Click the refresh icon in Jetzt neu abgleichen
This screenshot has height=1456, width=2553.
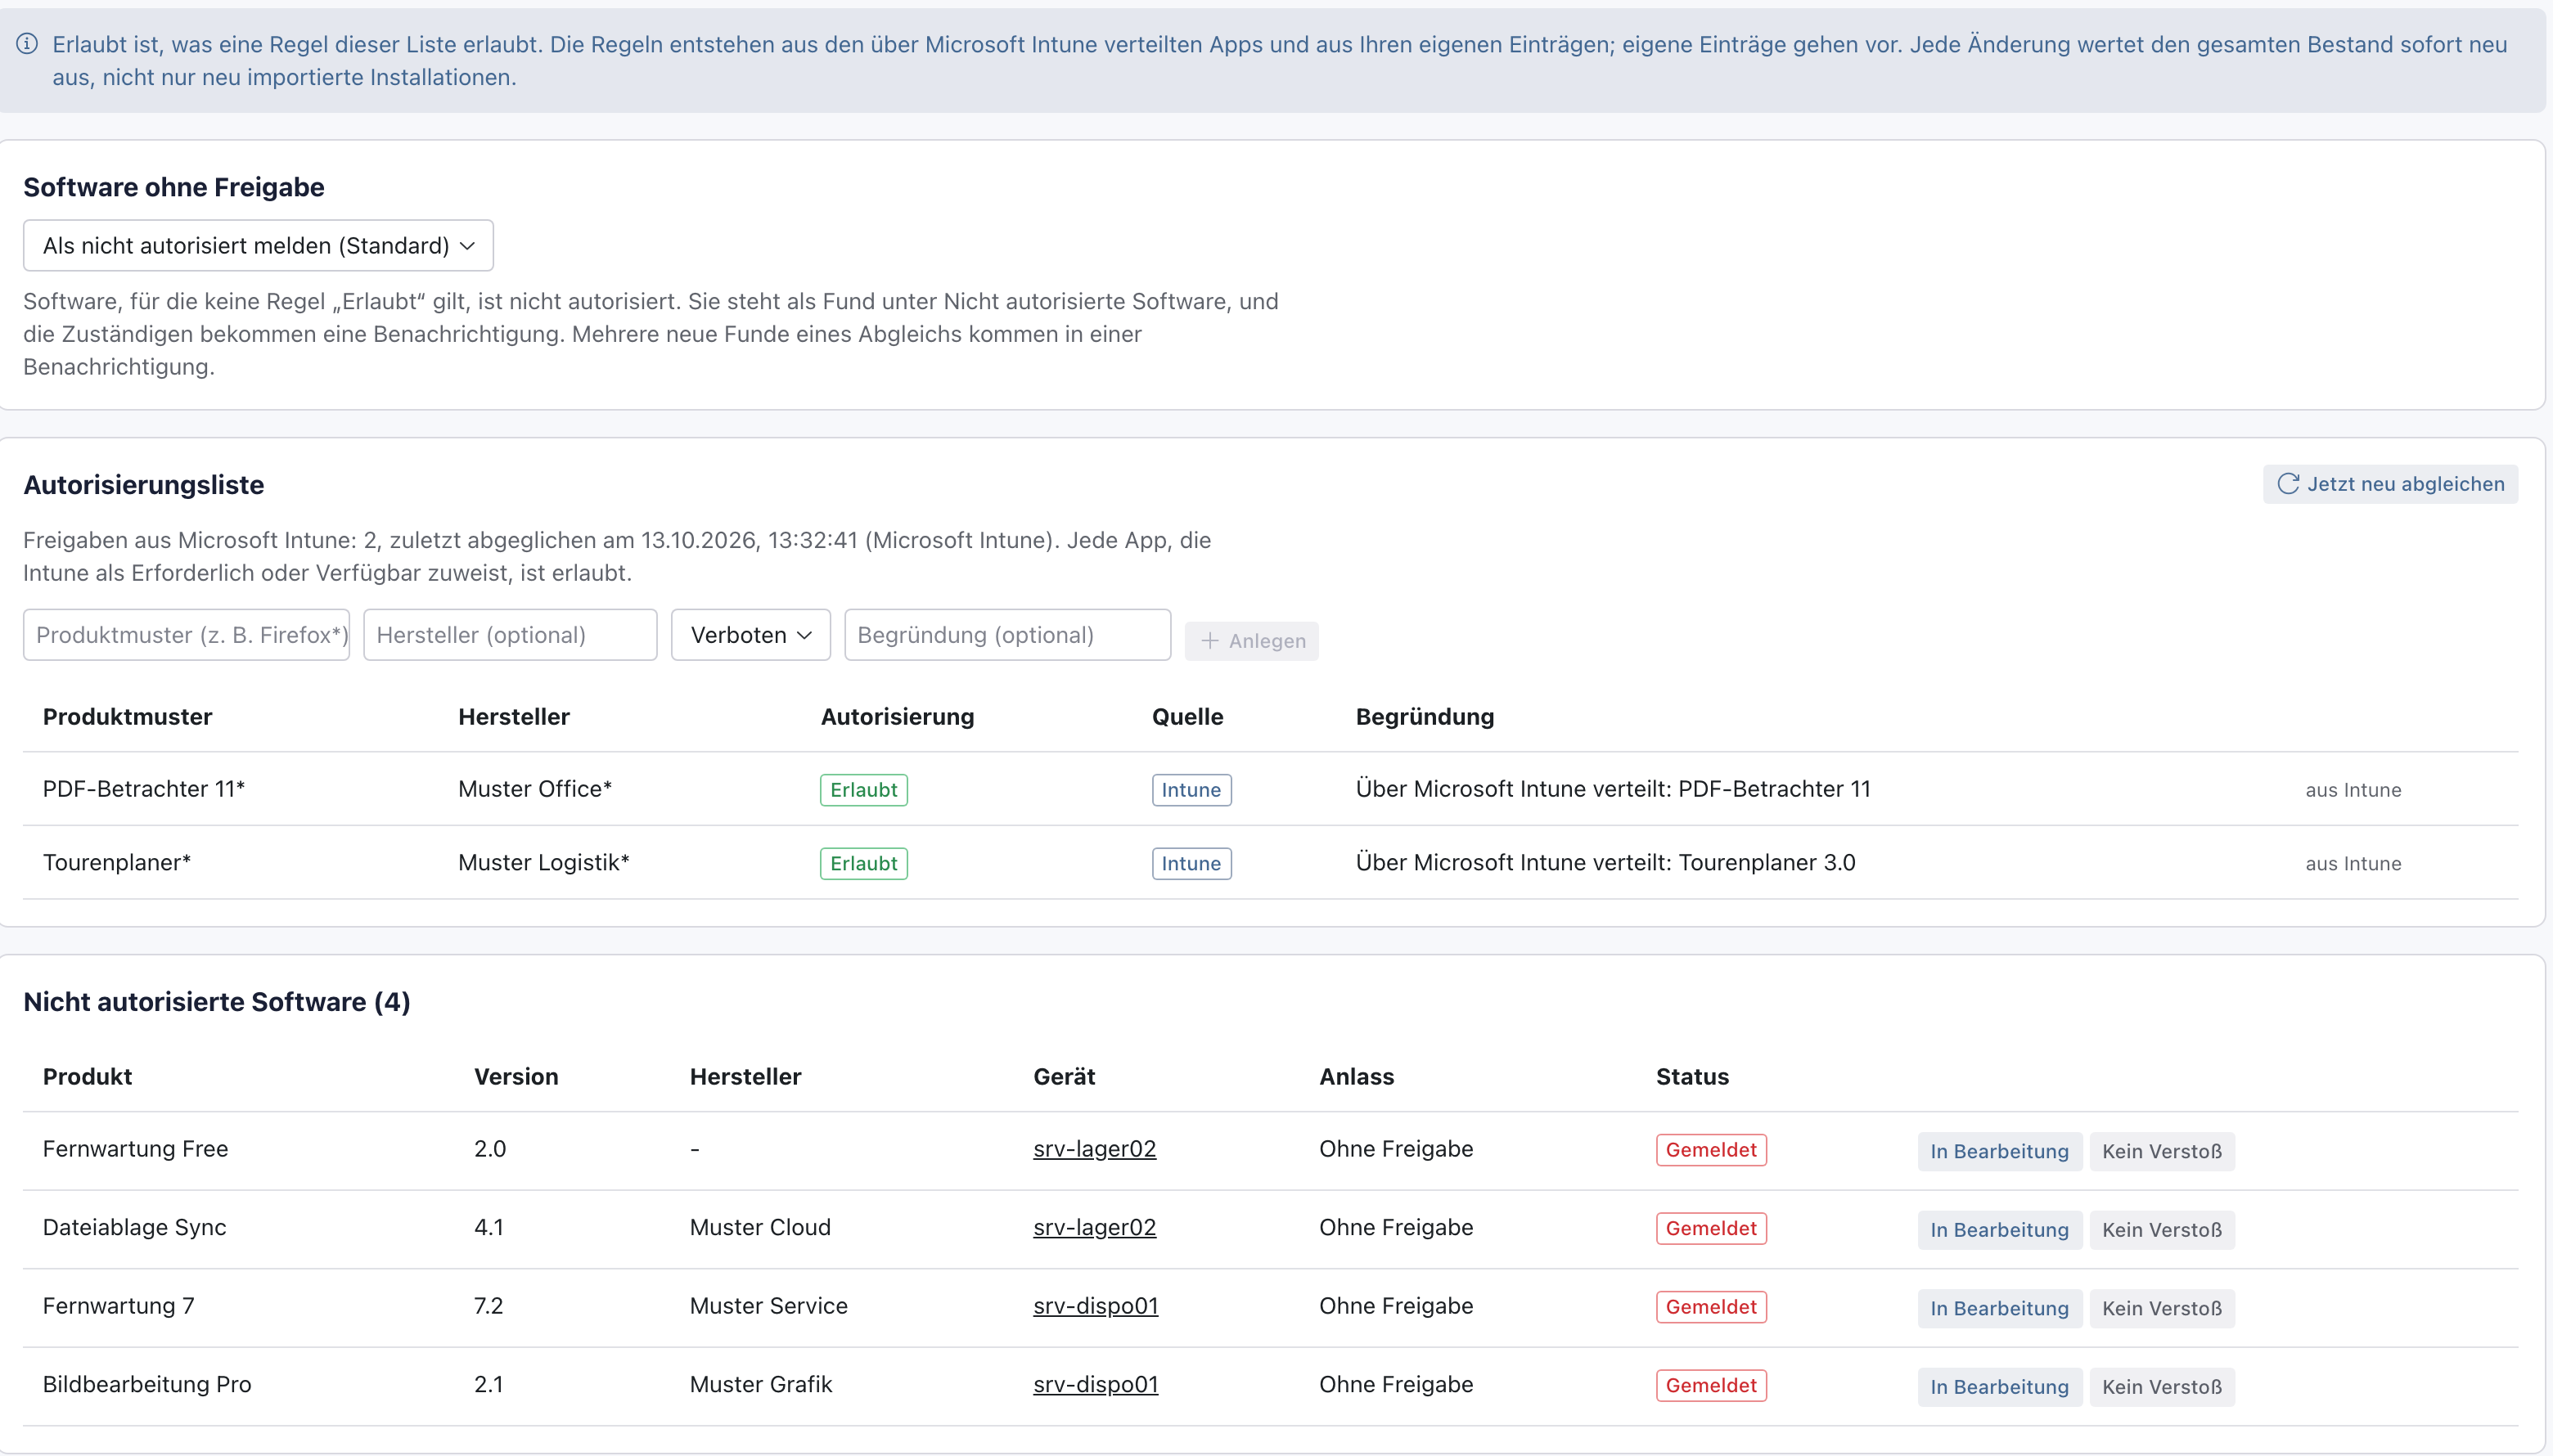point(2288,484)
